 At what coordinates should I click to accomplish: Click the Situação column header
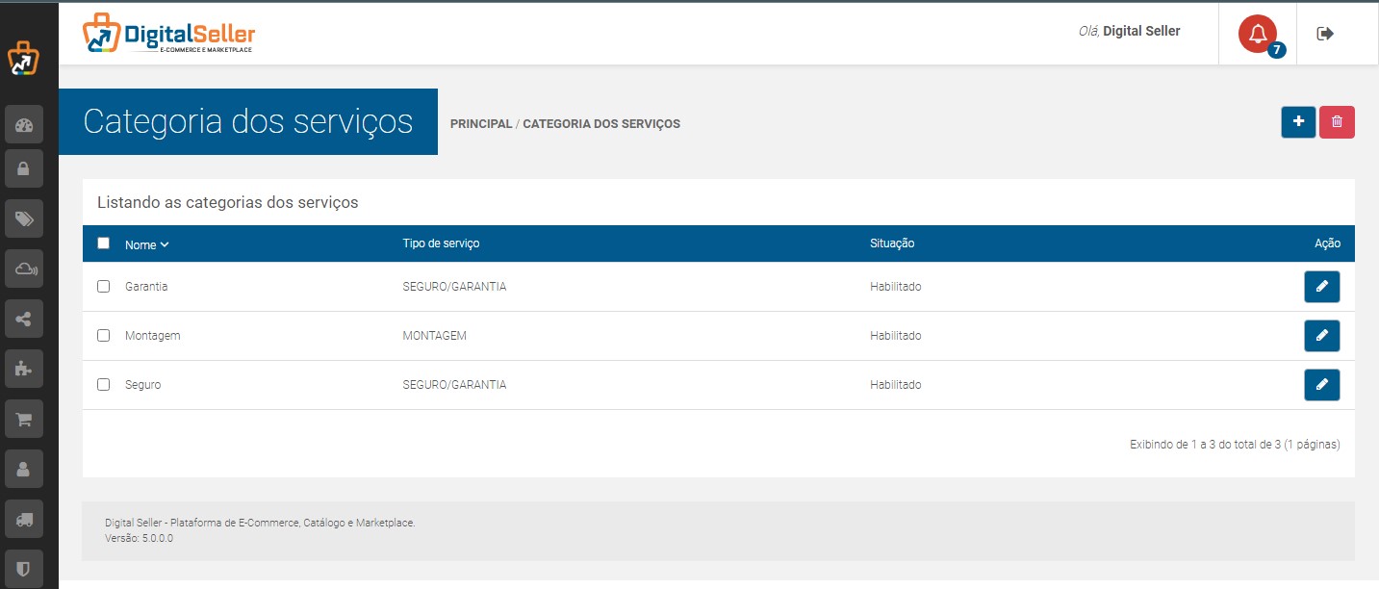coord(892,243)
